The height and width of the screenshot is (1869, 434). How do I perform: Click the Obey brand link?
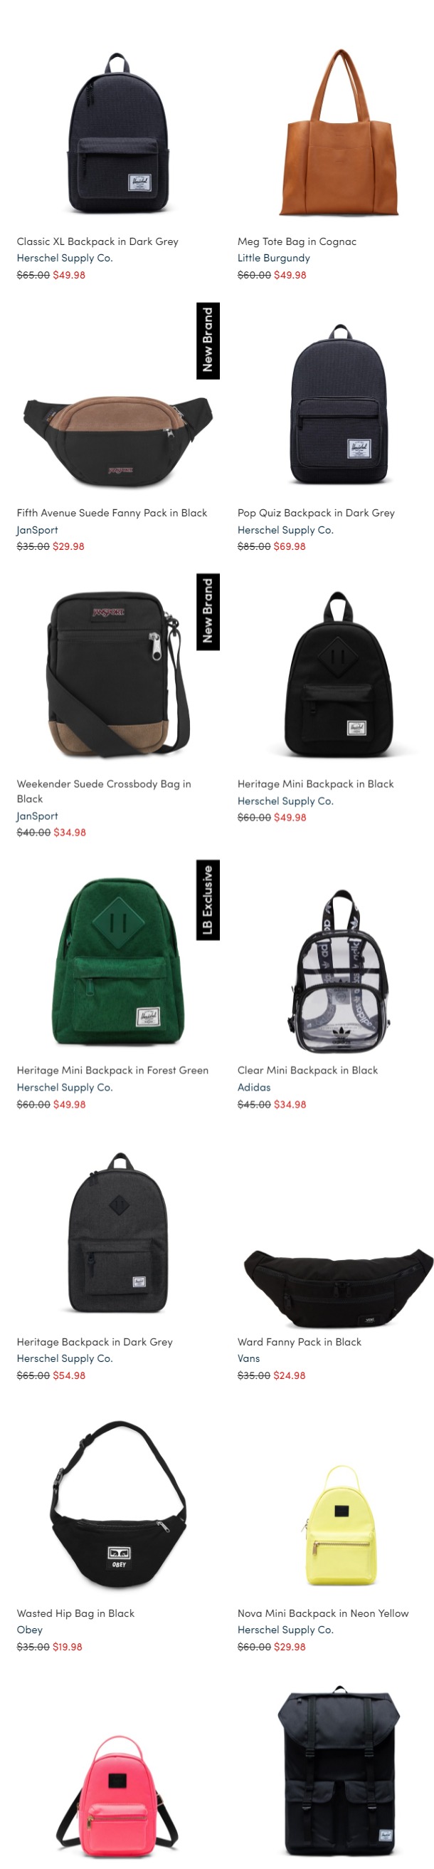(30, 1629)
